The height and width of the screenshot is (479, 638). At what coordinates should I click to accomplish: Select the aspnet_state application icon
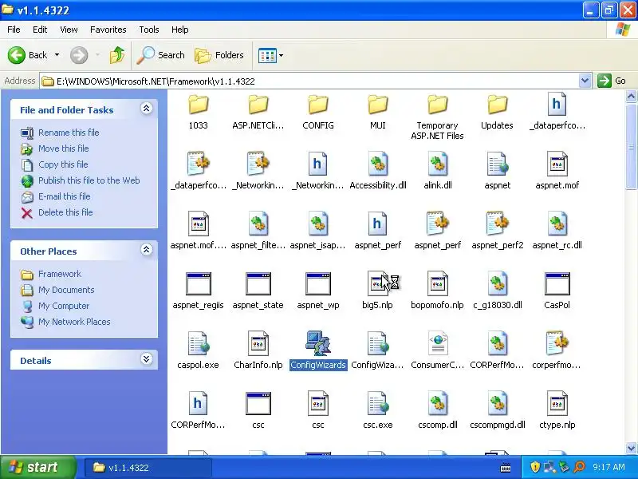click(258, 283)
